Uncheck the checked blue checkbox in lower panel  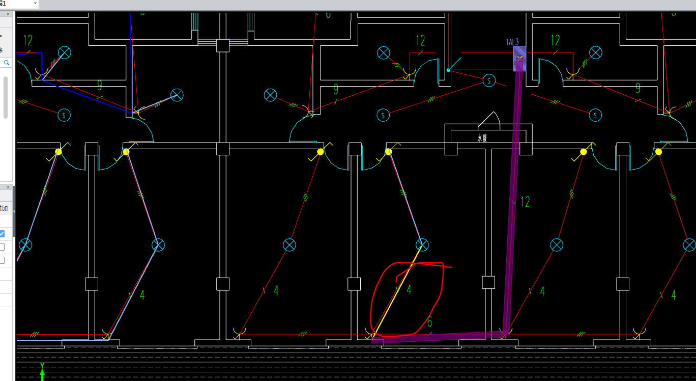pyautogui.click(x=2, y=234)
